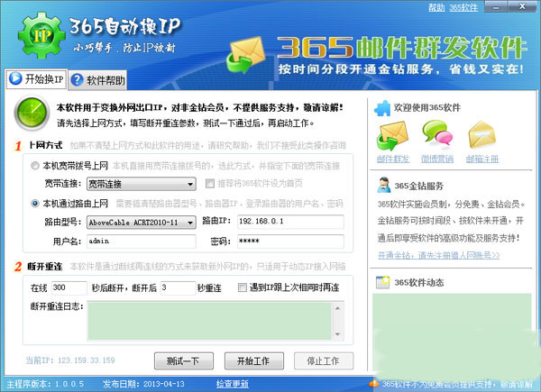Click the 微博营销 text link

(437, 159)
